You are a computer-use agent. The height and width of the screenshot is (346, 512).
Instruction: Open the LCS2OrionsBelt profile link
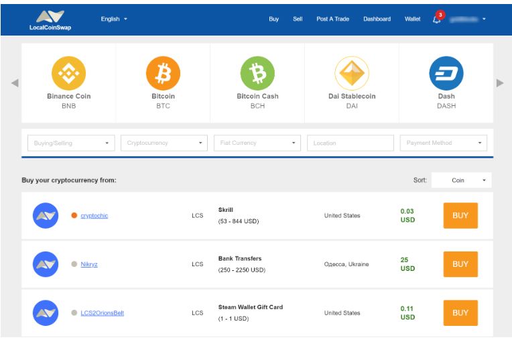point(103,313)
